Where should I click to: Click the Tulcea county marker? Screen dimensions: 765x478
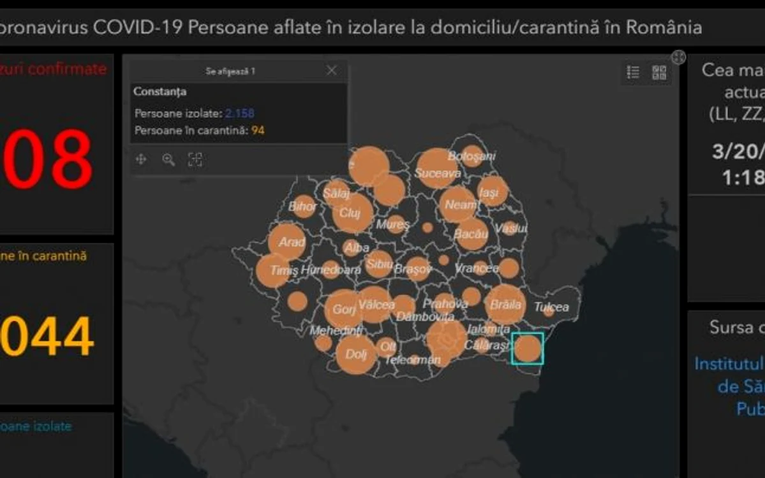549,312
